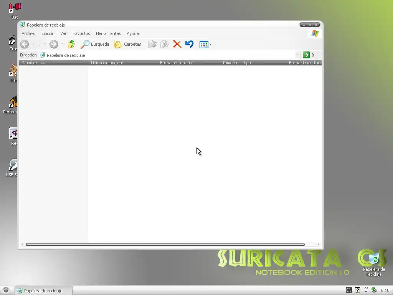Image resolution: width=393 pixels, height=295 pixels.
Task: Open the Archivo menu
Action: coord(28,33)
